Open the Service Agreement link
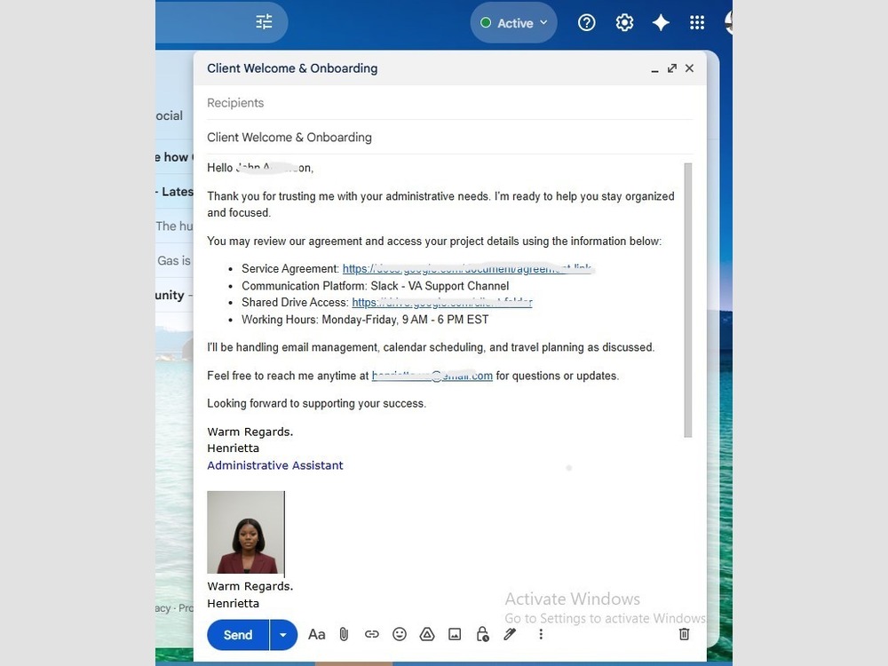Image resolution: width=888 pixels, height=666 pixels. point(468,268)
